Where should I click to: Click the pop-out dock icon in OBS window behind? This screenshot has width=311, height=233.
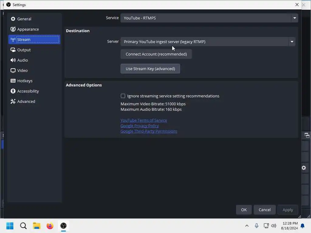click(x=307, y=135)
